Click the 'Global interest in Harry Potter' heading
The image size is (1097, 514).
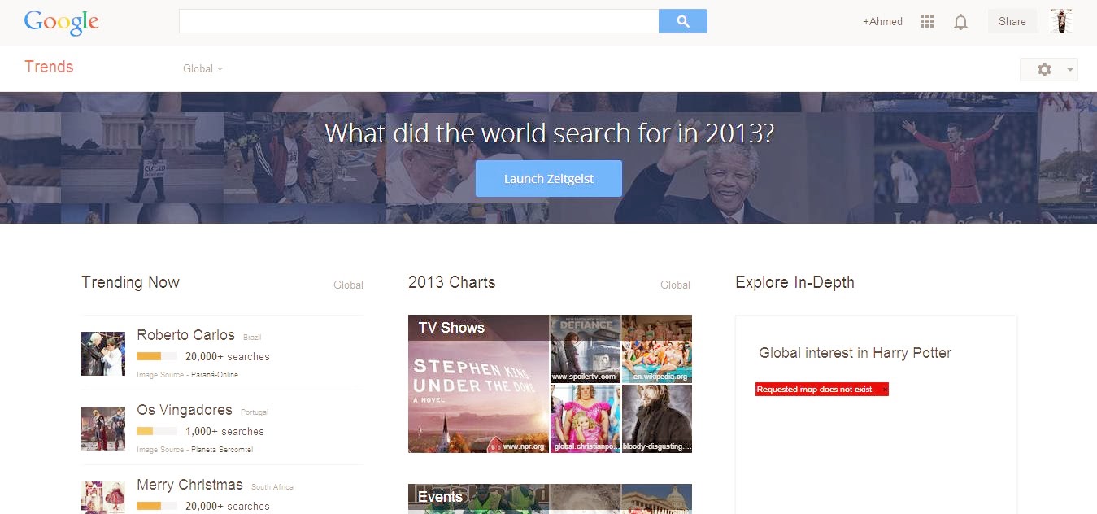click(855, 353)
